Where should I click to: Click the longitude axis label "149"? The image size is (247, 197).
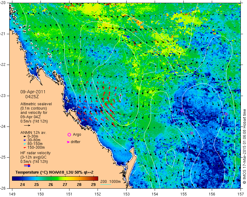coord(12,194)
